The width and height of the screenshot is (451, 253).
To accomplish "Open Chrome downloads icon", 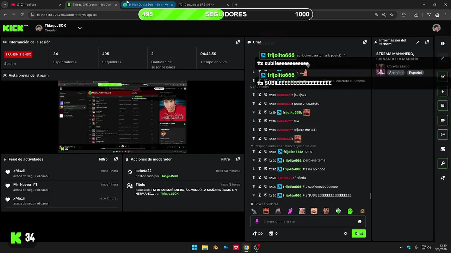I will click(x=416, y=15).
